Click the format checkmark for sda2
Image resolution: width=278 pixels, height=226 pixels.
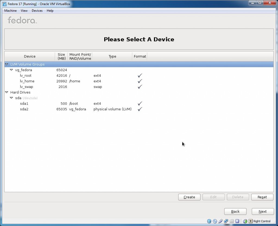(140, 109)
